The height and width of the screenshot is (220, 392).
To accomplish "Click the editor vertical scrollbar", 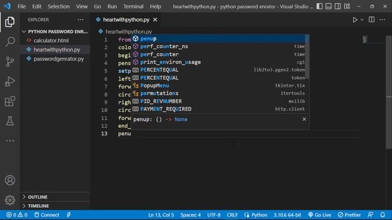I will [x=389, y=92].
